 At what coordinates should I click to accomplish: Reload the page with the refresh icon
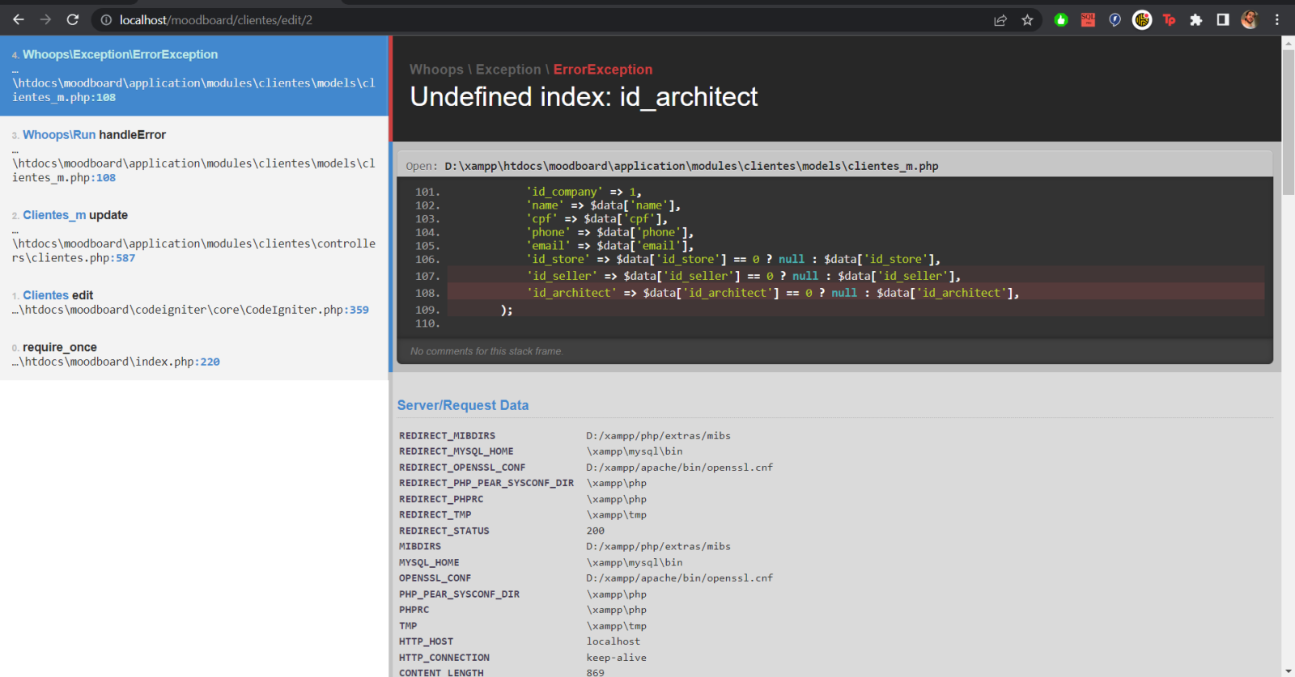73,19
